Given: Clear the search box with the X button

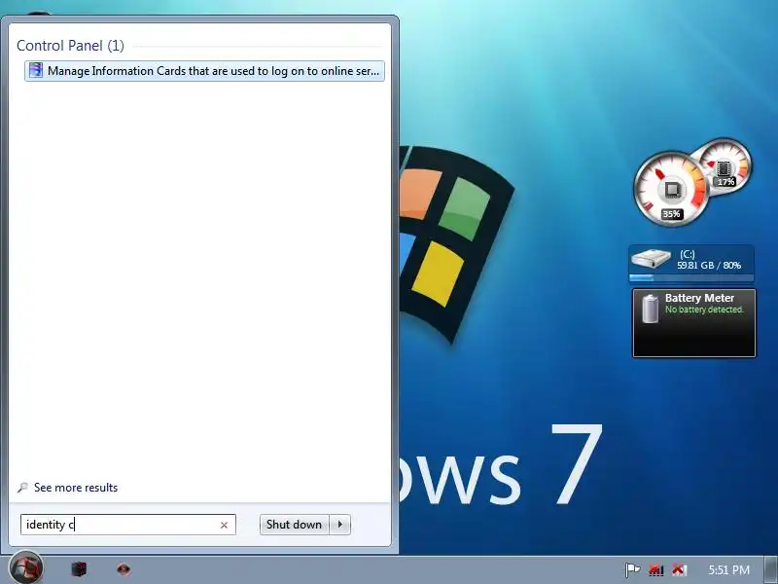Looking at the screenshot, I should point(224,525).
